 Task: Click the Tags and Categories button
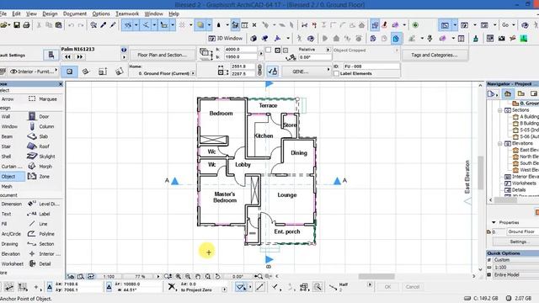tap(435, 55)
